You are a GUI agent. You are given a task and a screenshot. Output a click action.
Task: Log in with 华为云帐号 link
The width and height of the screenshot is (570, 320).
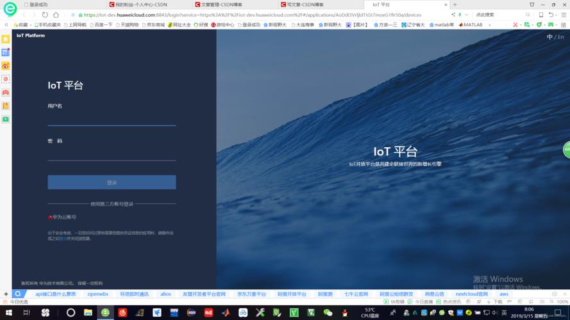tap(62, 217)
